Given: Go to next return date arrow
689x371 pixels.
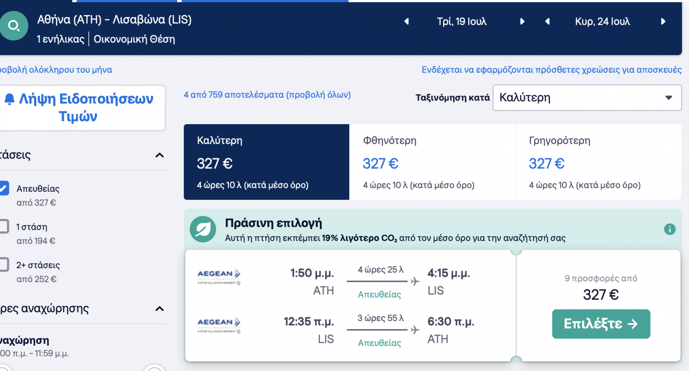Looking at the screenshot, I should [x=663, y=22].
